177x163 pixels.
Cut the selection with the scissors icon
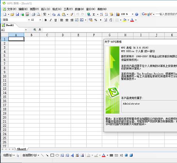59,14
